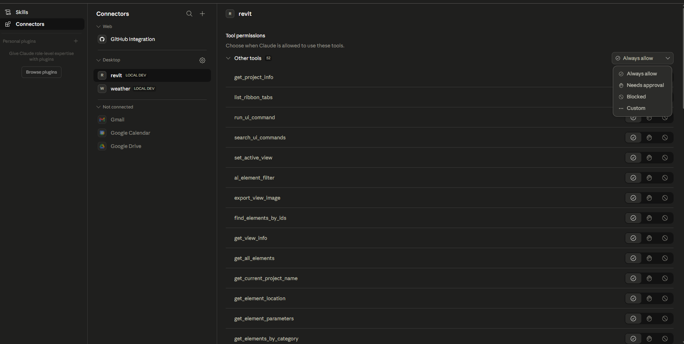Open the Desktop connectors settings gear

tap(202, 60)
